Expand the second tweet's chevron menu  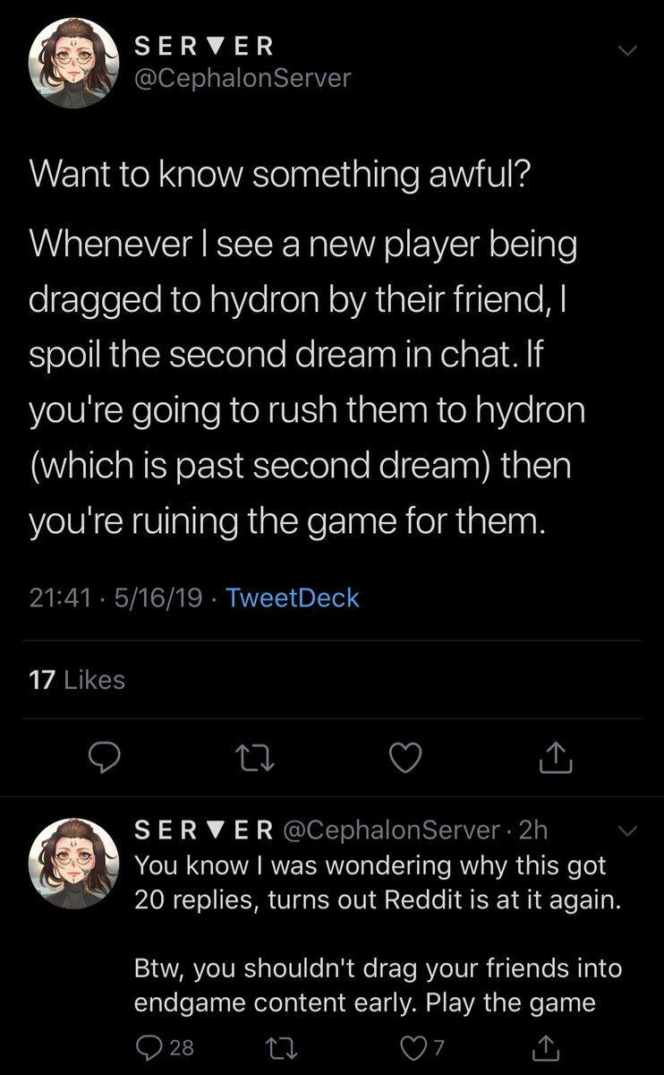click(x=629, y=831)
